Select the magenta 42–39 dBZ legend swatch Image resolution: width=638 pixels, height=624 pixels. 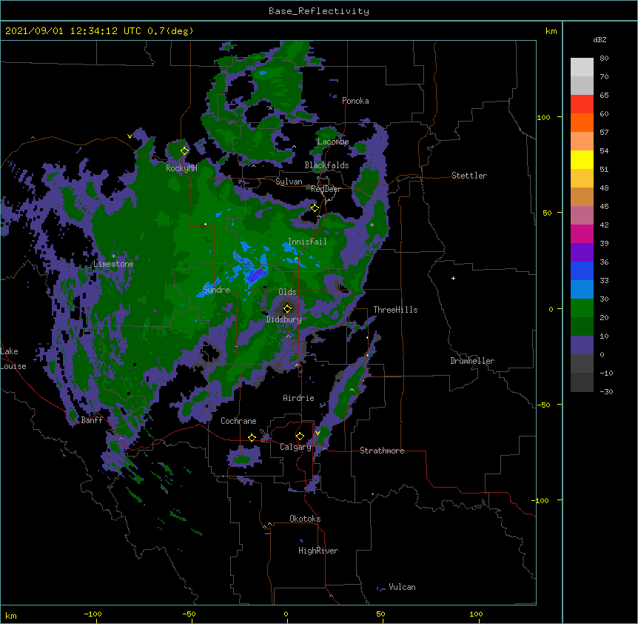pyautogui.click(x=582, y=233)
